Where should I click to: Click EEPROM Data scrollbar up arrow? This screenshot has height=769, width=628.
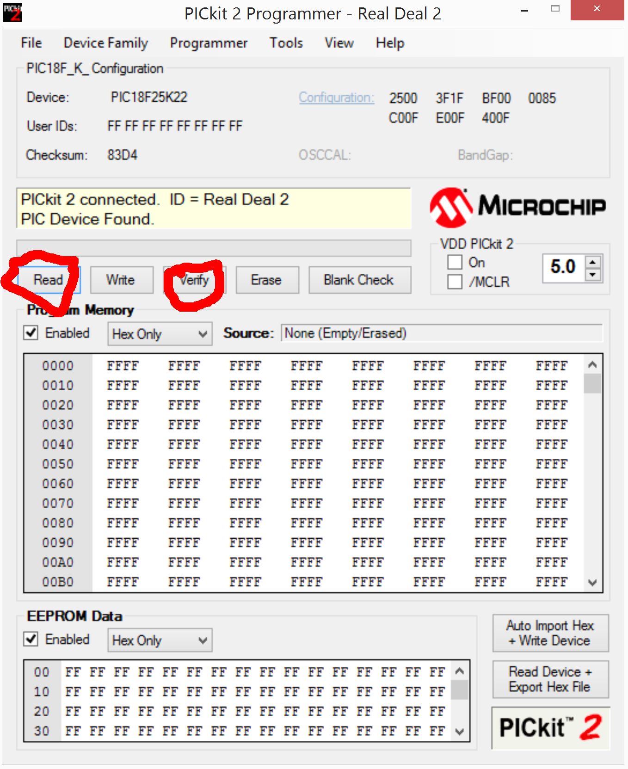tap(460, 671)
